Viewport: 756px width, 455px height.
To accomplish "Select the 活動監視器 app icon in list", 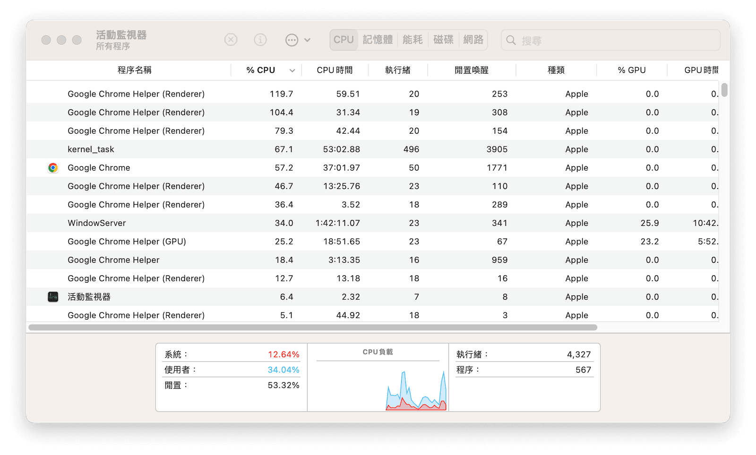I will (53, 297).
